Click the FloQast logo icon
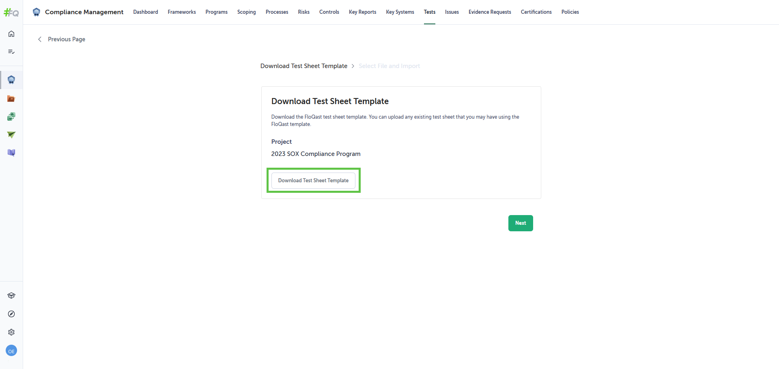This screenshot has height=369, width=779. pos(11,13)
